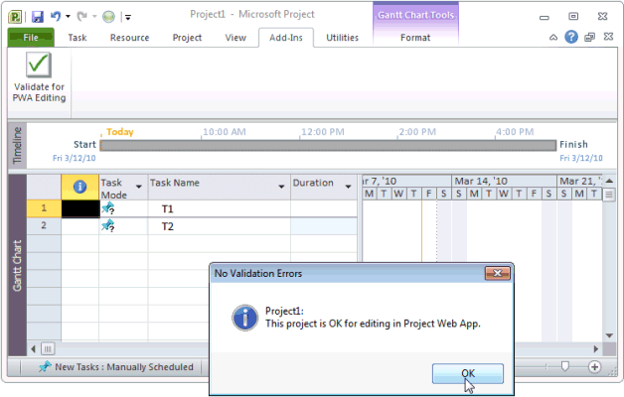This screenshot has height=397, width=624.
Task: Select the T1 task name cell
Action: tap(220, 208)
